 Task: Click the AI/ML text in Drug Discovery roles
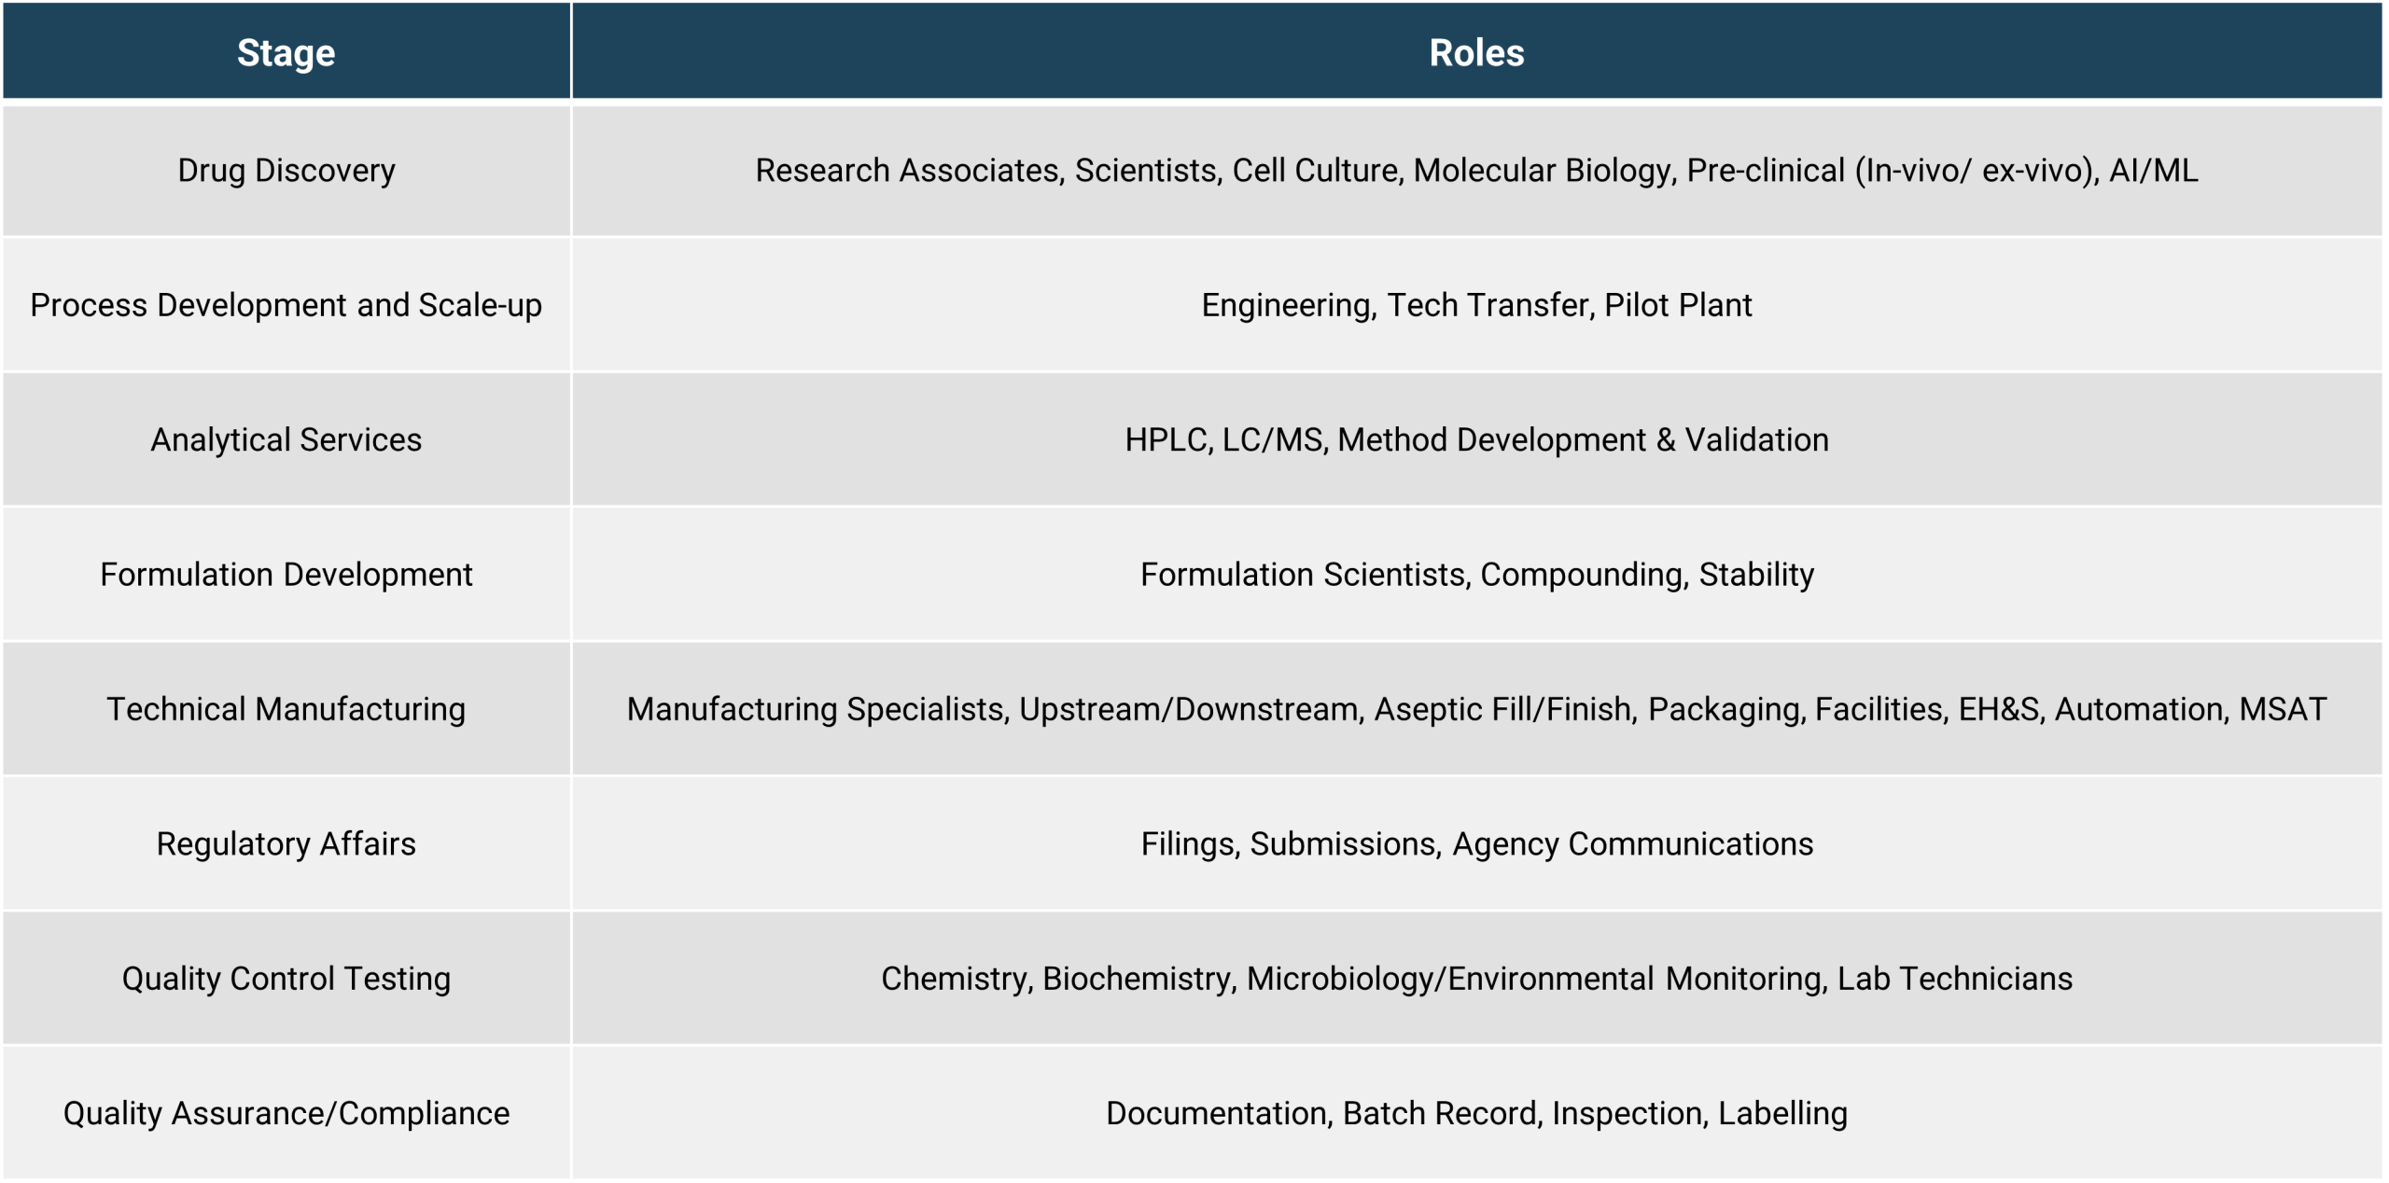(x=2154, y=171)
